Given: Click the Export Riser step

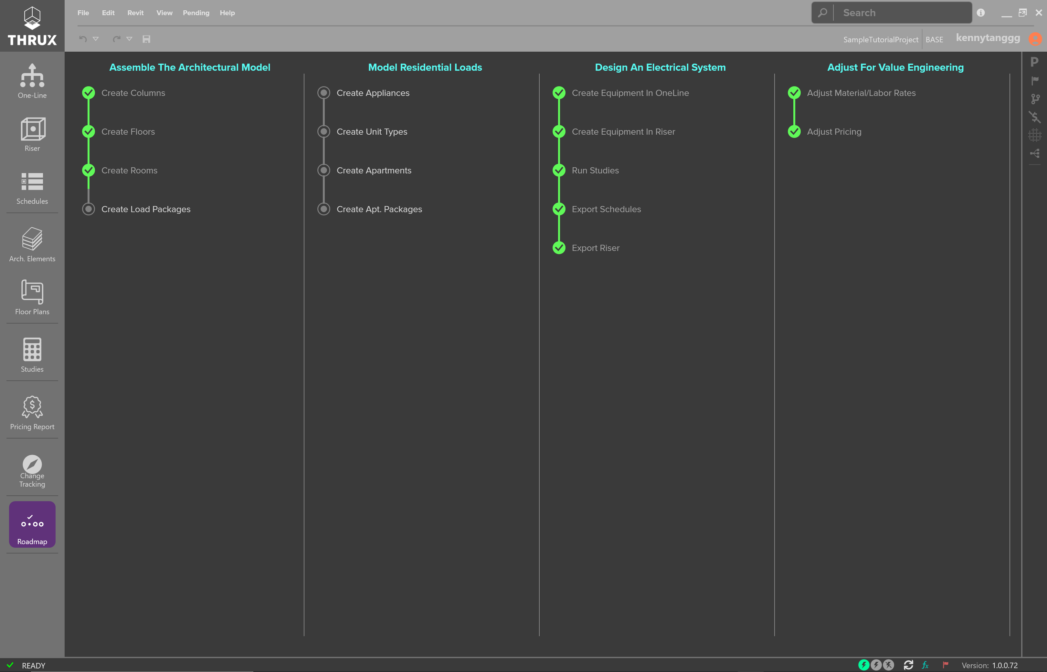Looking at the screenshot, I should point(596,248).
